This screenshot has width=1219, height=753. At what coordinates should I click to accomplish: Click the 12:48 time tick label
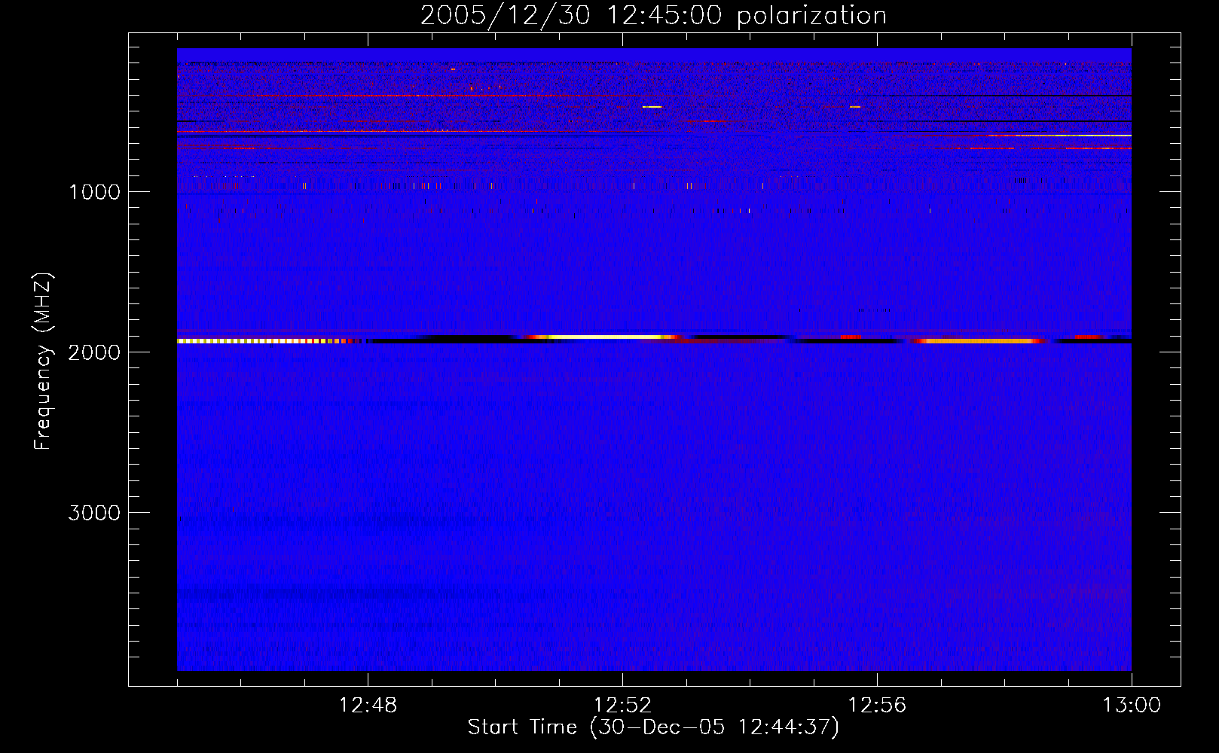click(368, 706)
